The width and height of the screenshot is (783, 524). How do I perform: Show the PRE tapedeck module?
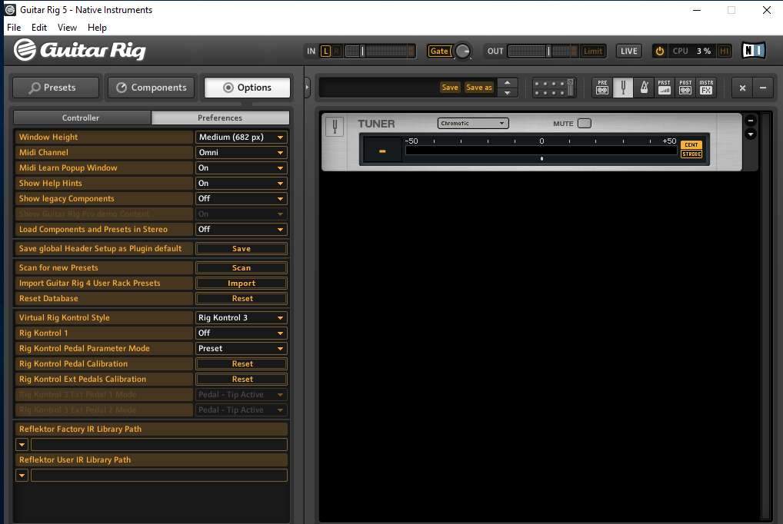(602, 88)
